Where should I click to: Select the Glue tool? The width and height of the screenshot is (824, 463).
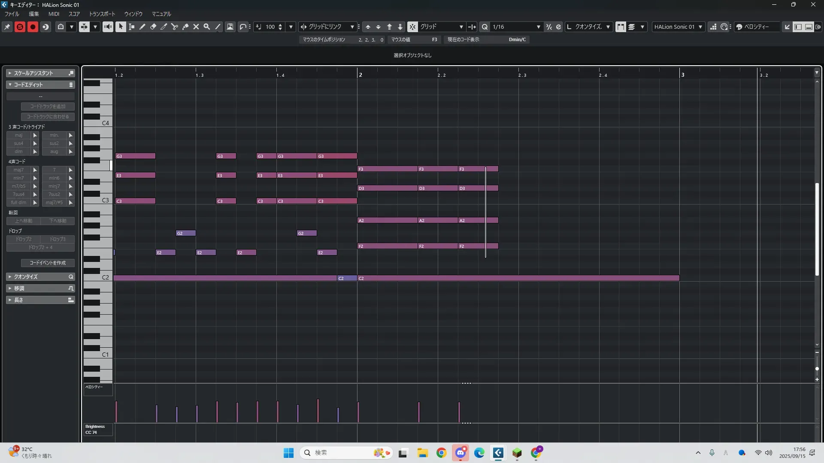tap(185, 27)
